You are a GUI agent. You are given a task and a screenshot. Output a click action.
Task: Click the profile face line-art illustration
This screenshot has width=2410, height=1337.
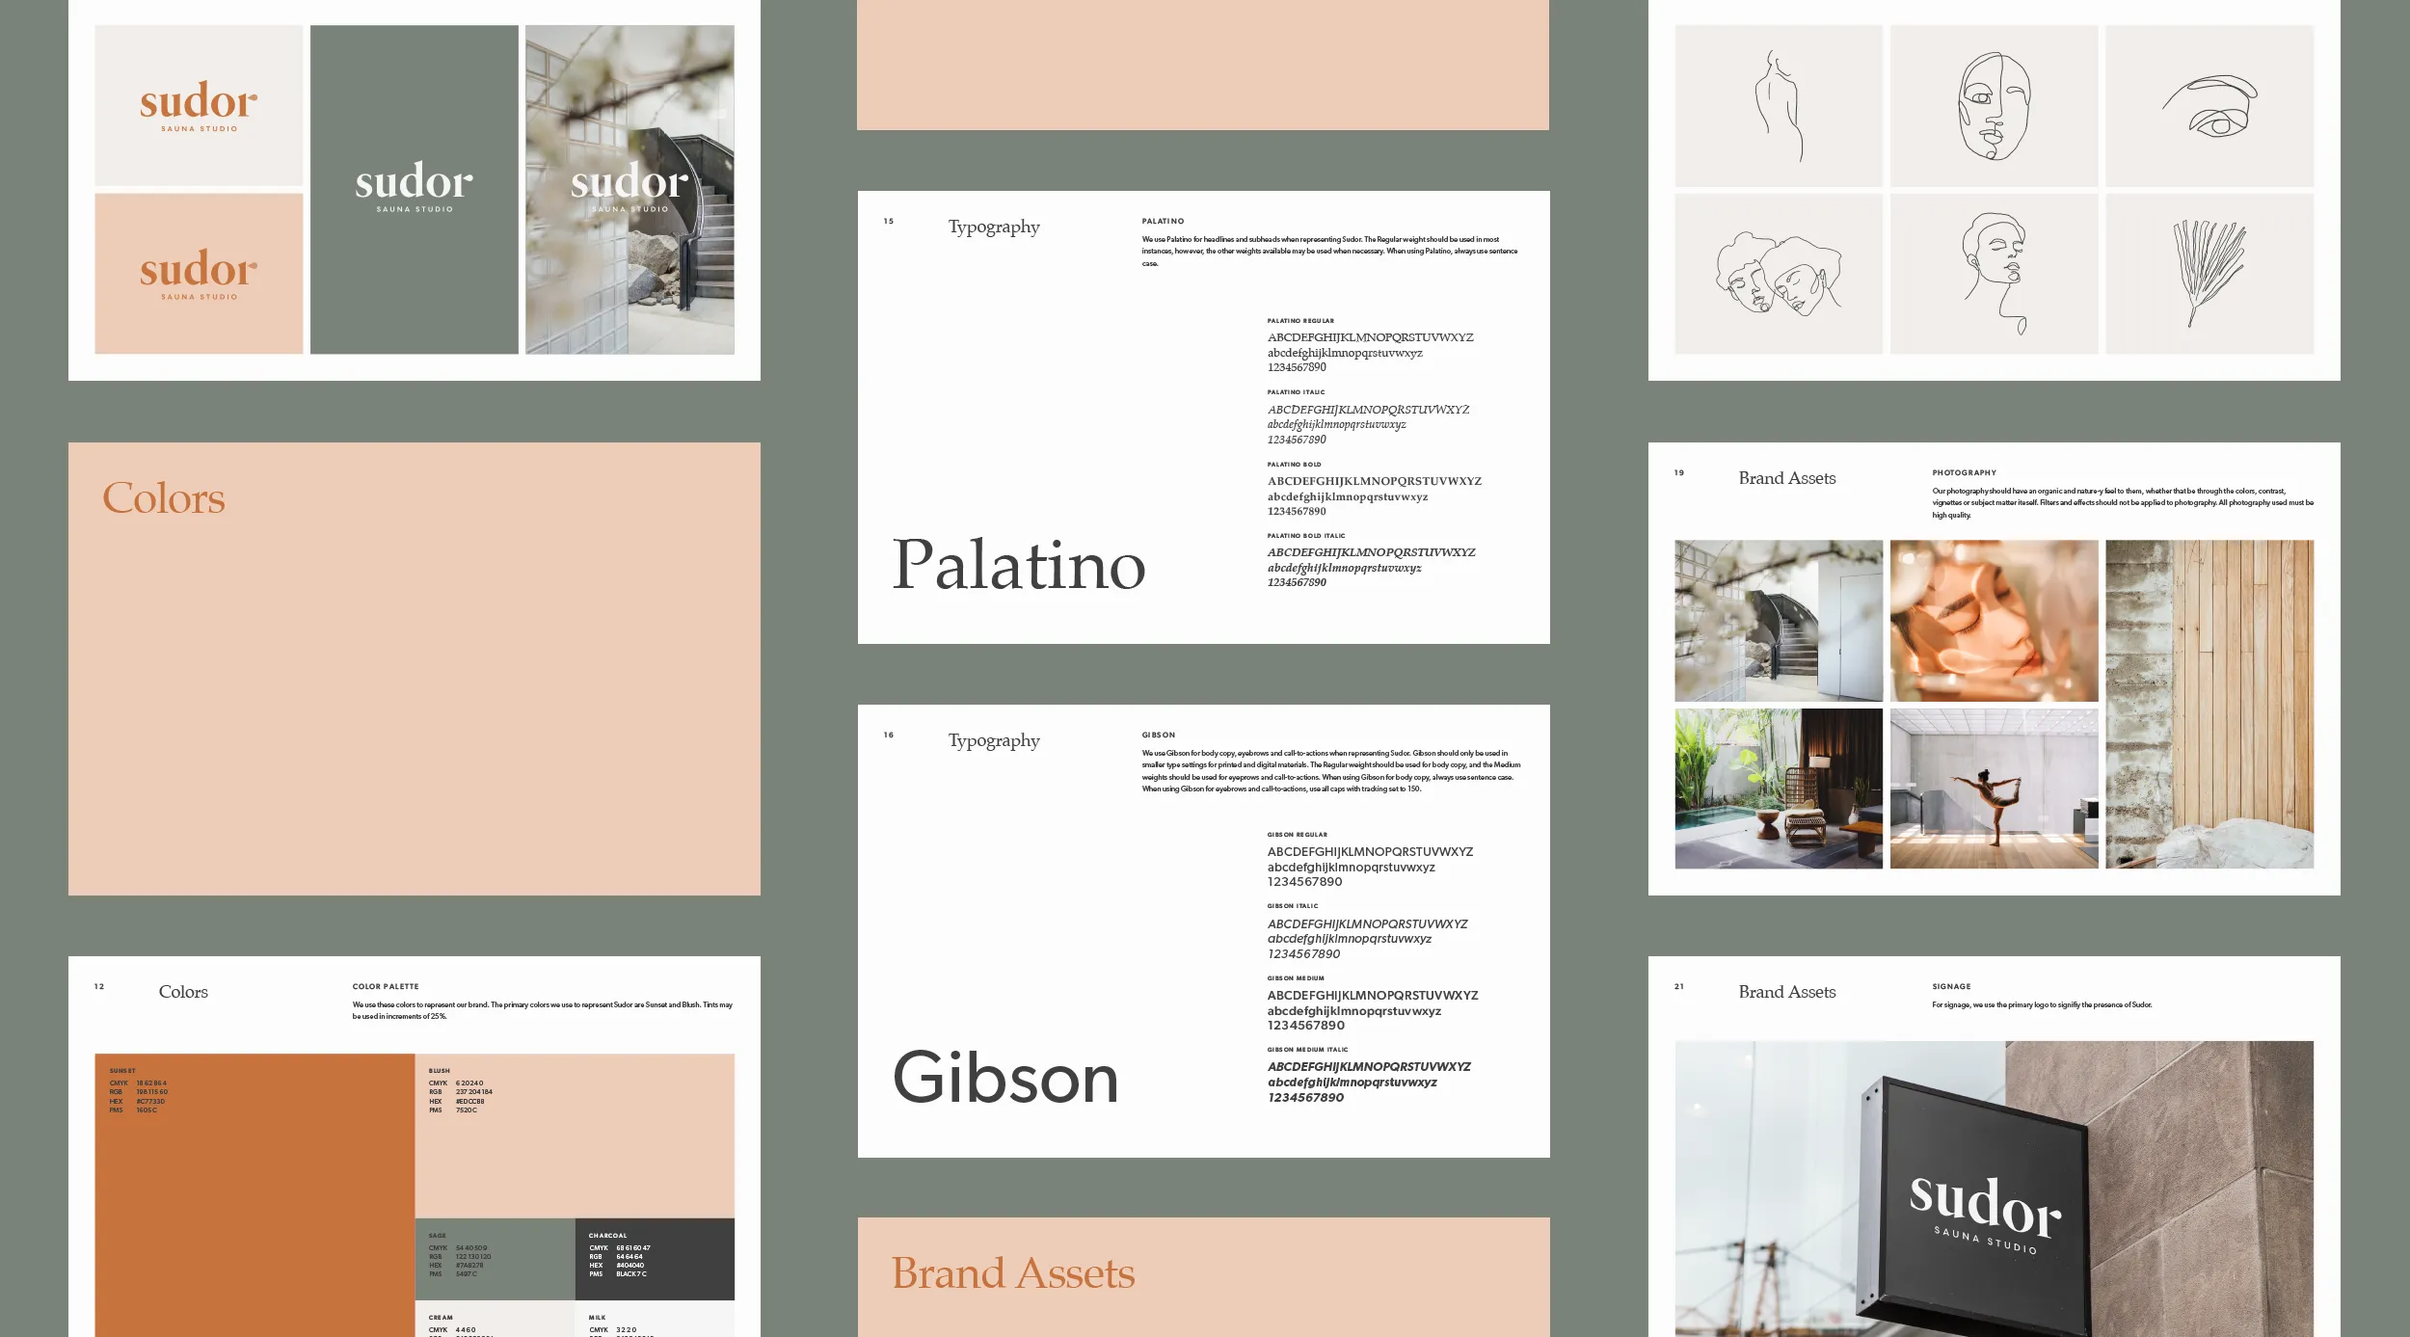point(1993,274)
